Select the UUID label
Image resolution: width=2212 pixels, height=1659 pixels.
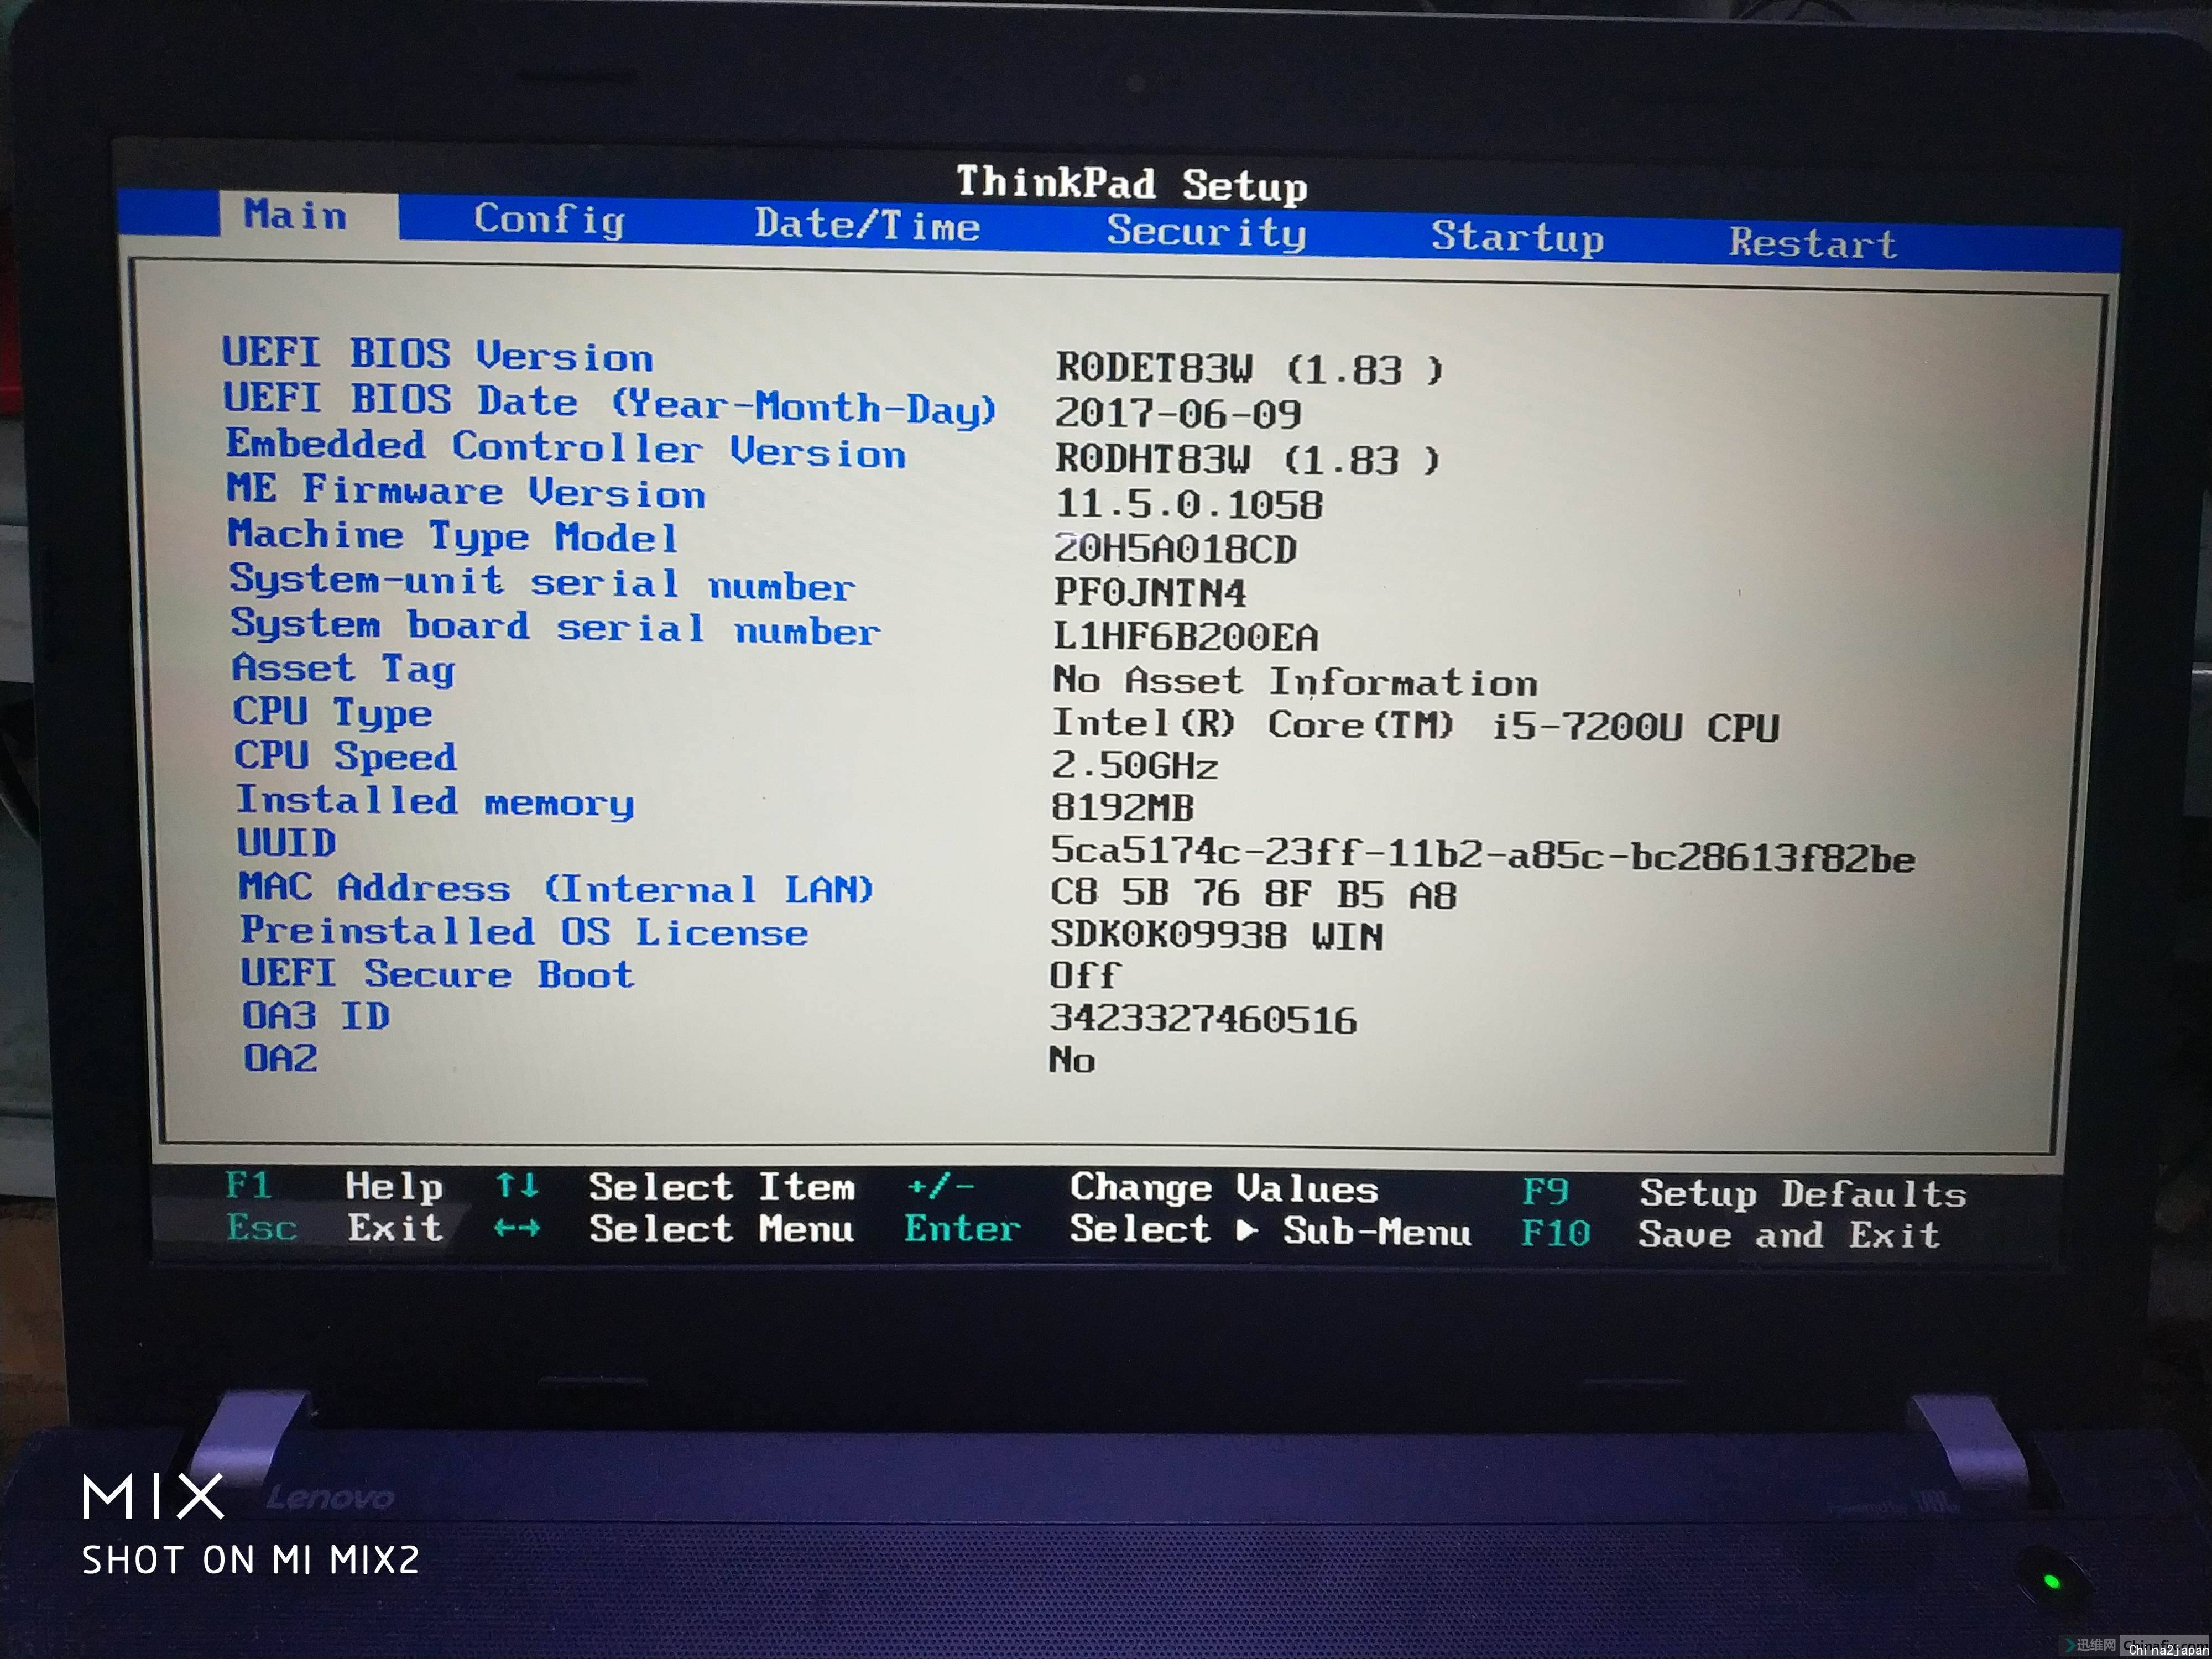(286, 842)
